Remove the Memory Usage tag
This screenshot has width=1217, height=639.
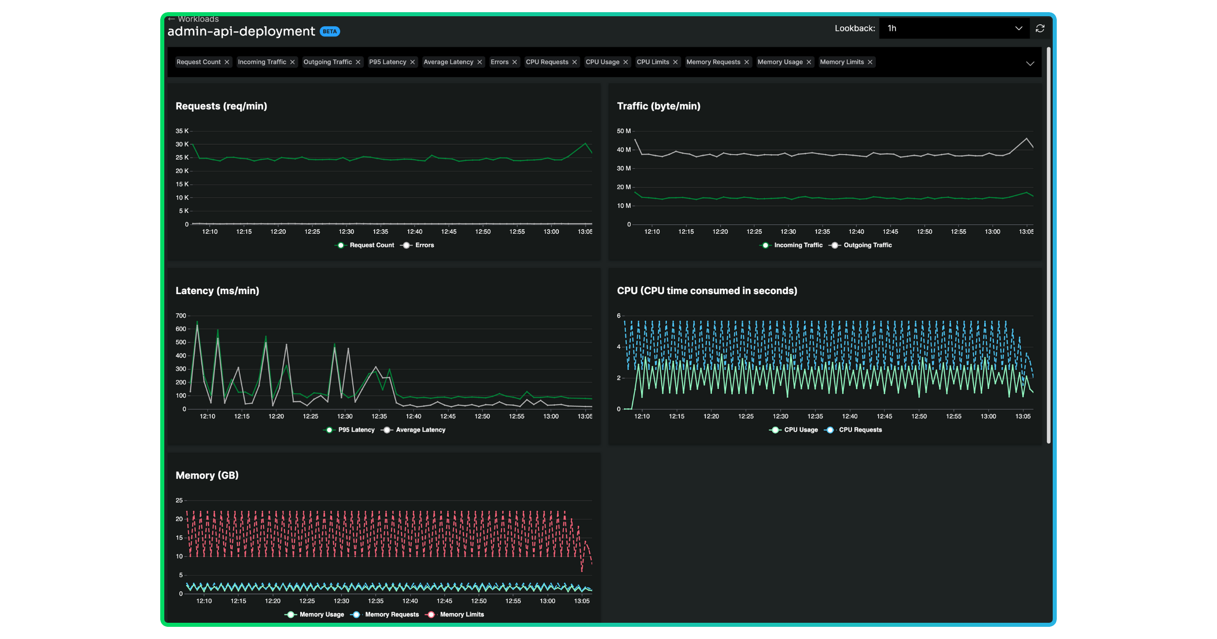[809, 62]
